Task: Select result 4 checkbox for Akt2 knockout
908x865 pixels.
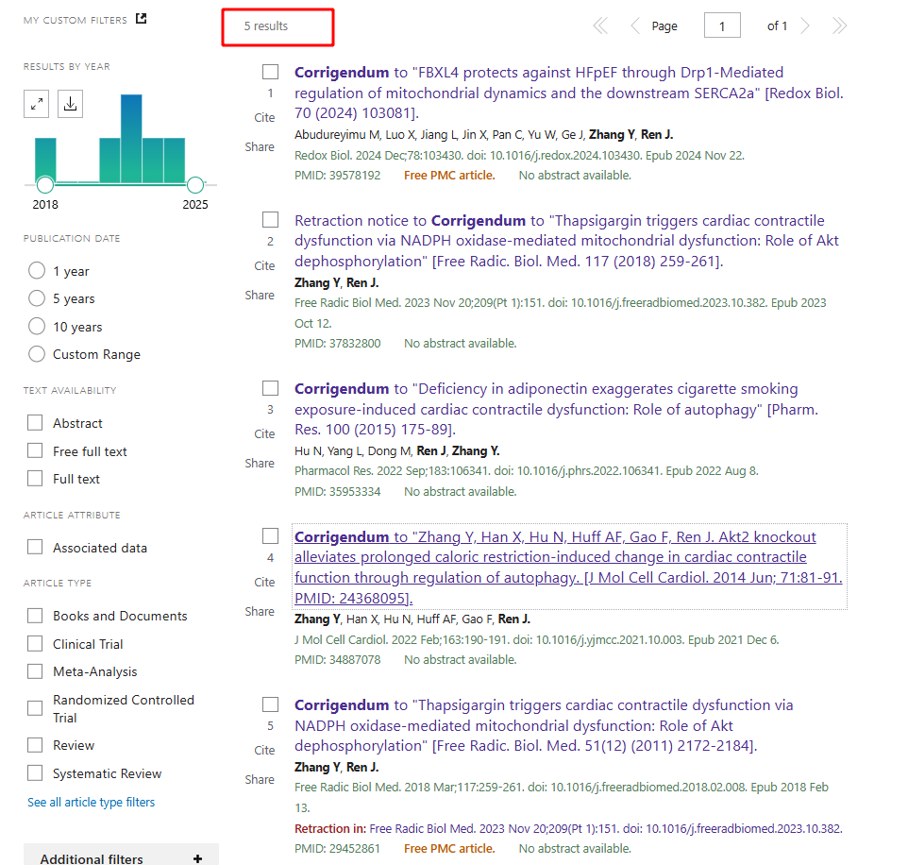Action: 271,536
